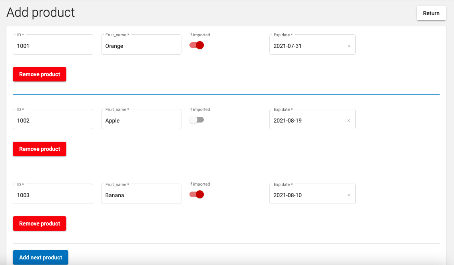This screenshot has width=454, height=265.
Task: Remove the Banana product
Action: (x=40, y=223)
